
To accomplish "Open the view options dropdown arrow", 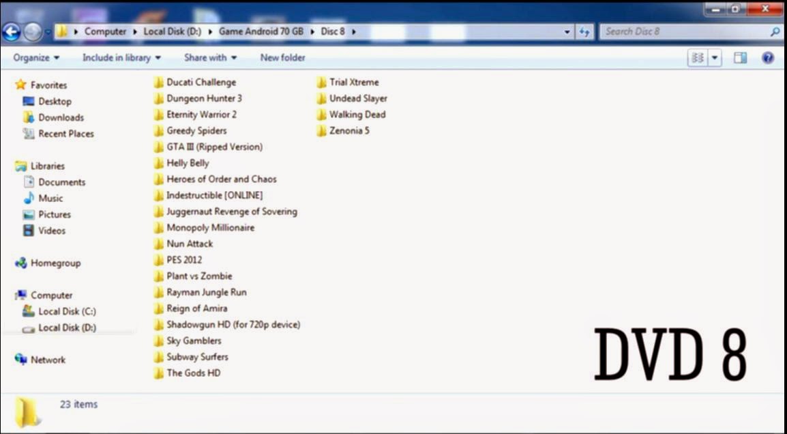I will [x=715, y=58].
